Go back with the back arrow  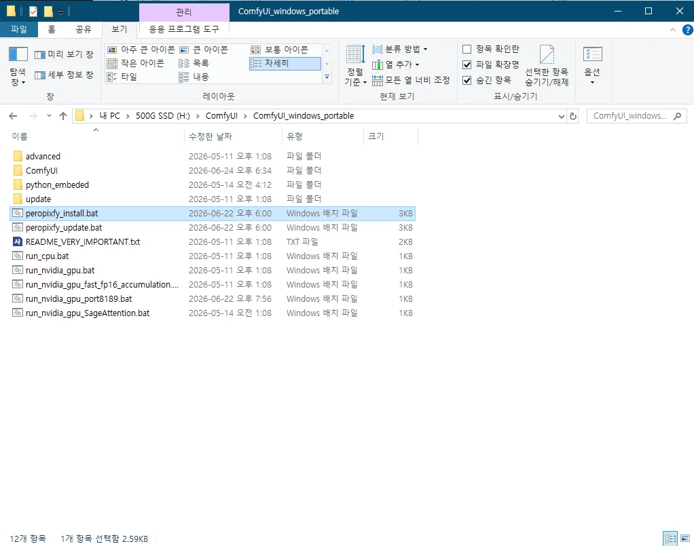(14, 116)
